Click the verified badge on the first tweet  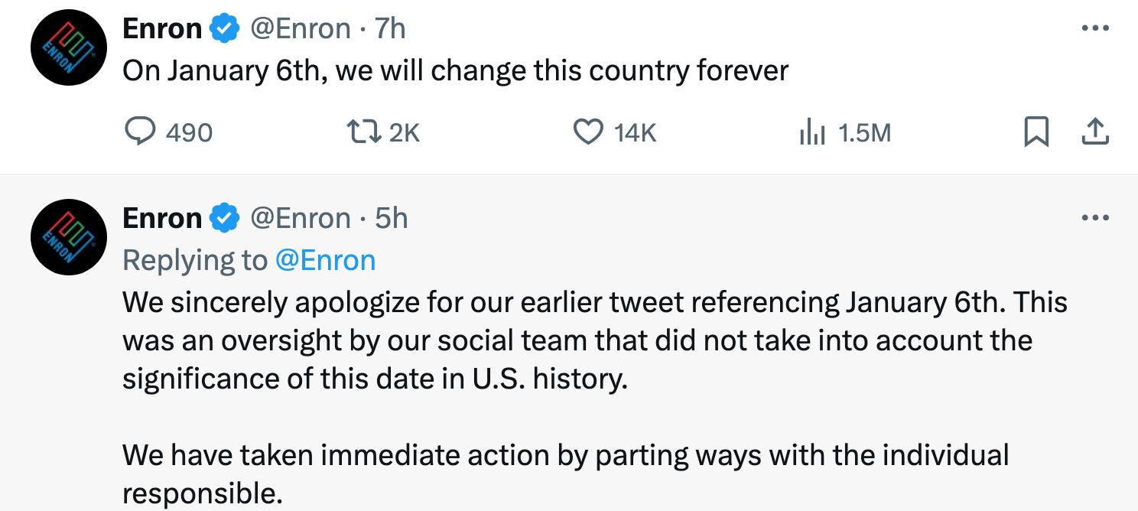[223, 29]
